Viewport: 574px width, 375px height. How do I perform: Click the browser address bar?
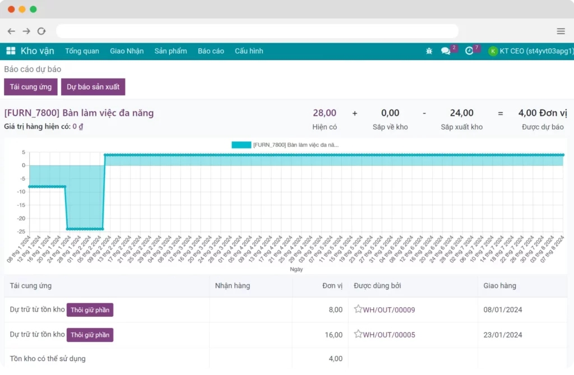pyautogui.click(x=257, y=31)
